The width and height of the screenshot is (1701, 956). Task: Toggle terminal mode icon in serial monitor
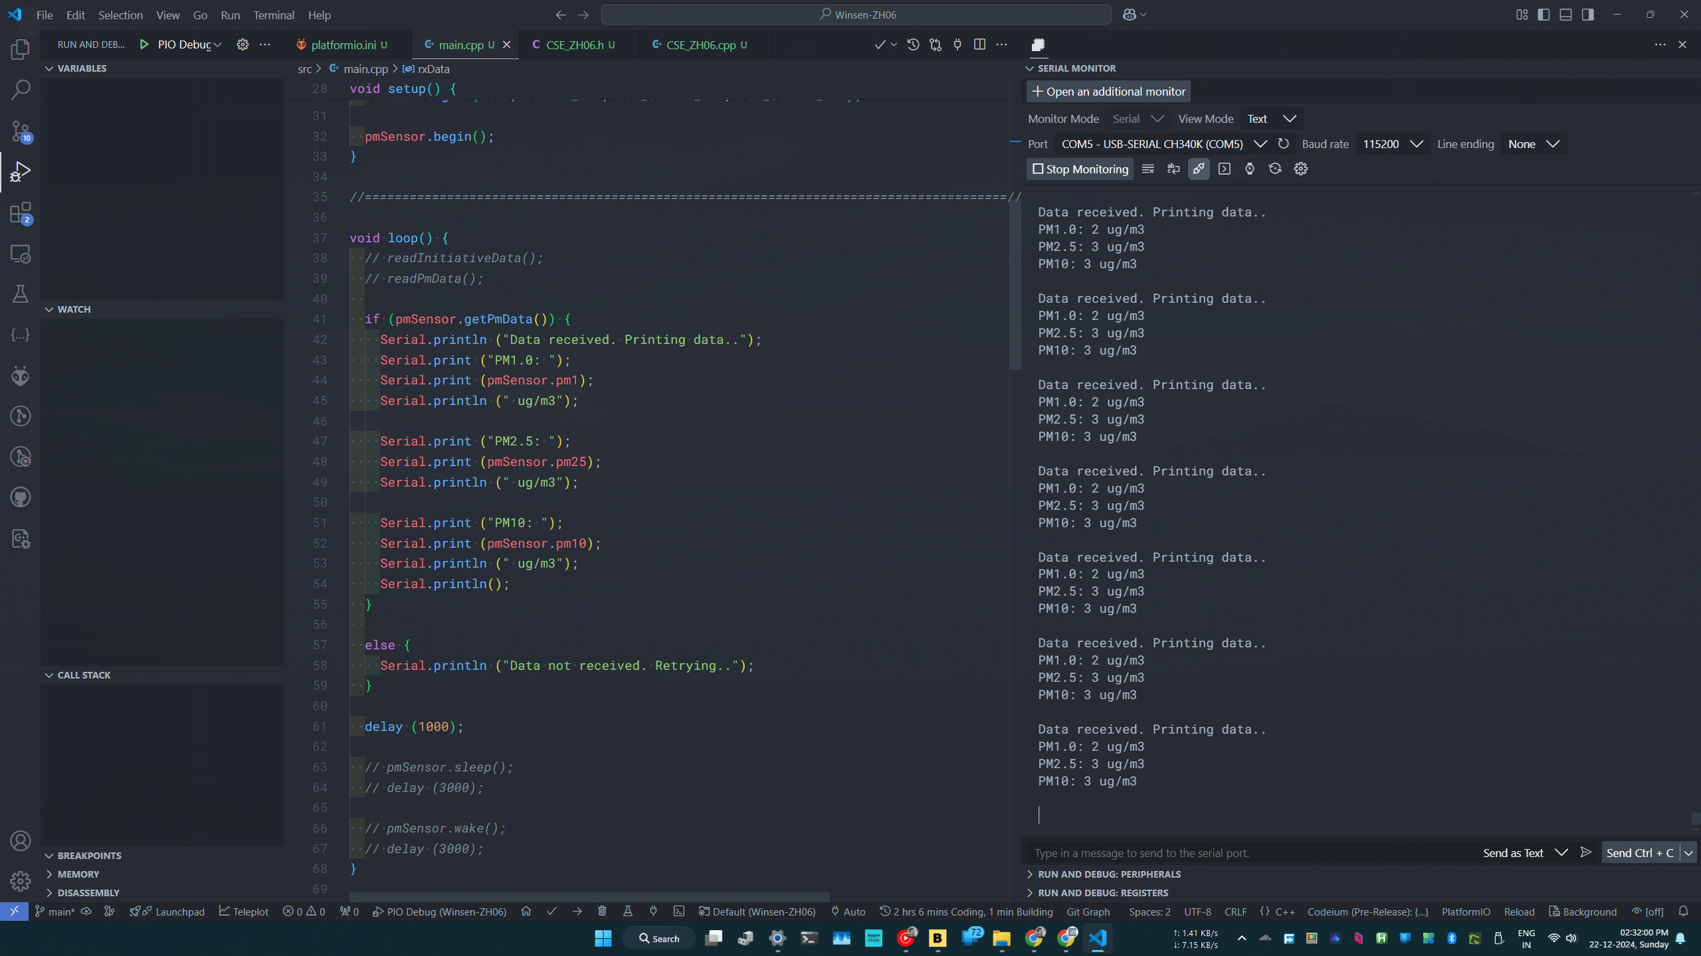click(x=1224, y=169)
